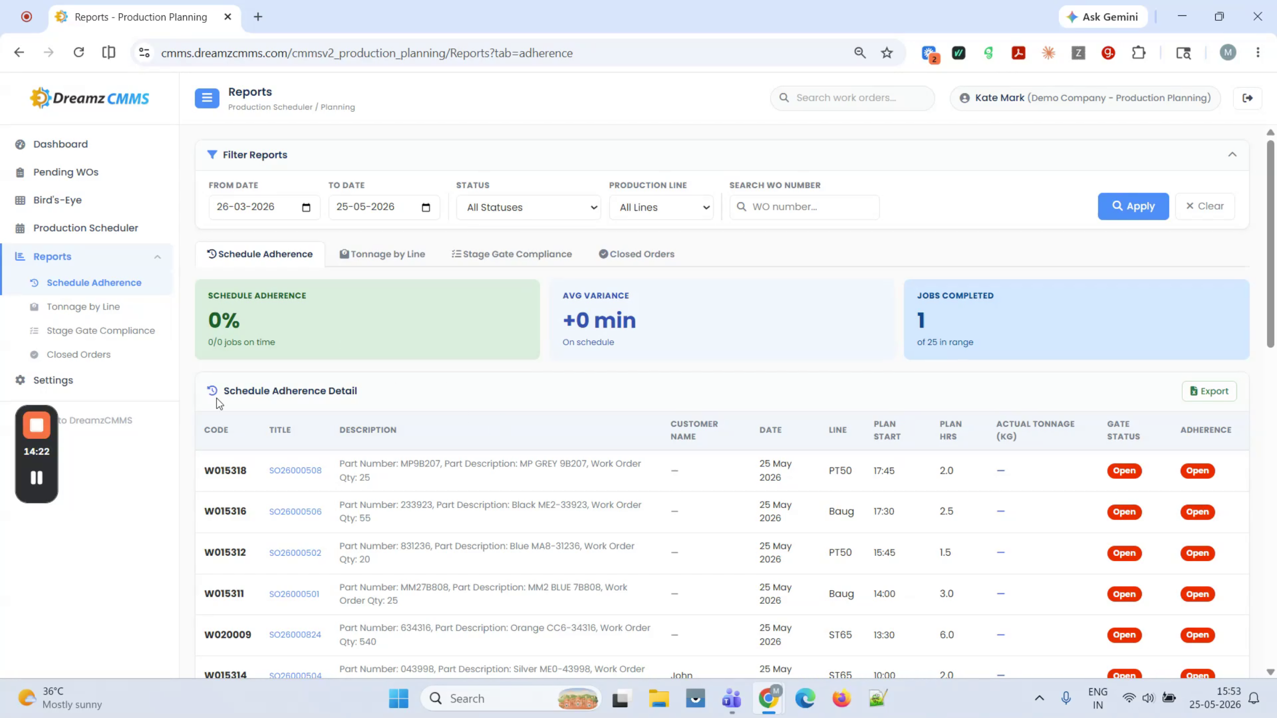This screenshot has width=1277, height=718.
Task: Pause the screen recording
Action: click(36, 478)
